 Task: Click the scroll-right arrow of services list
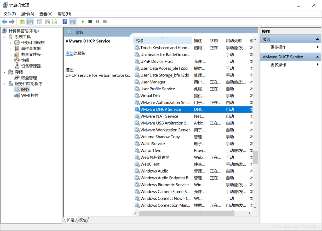click(x=250, y=213)
